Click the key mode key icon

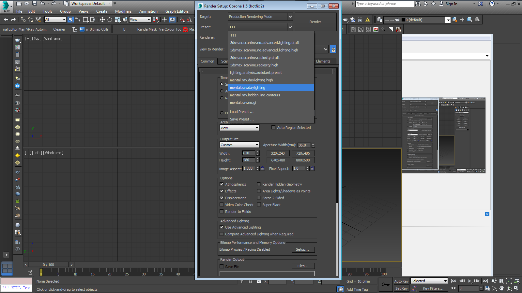(x=385, y=285)
